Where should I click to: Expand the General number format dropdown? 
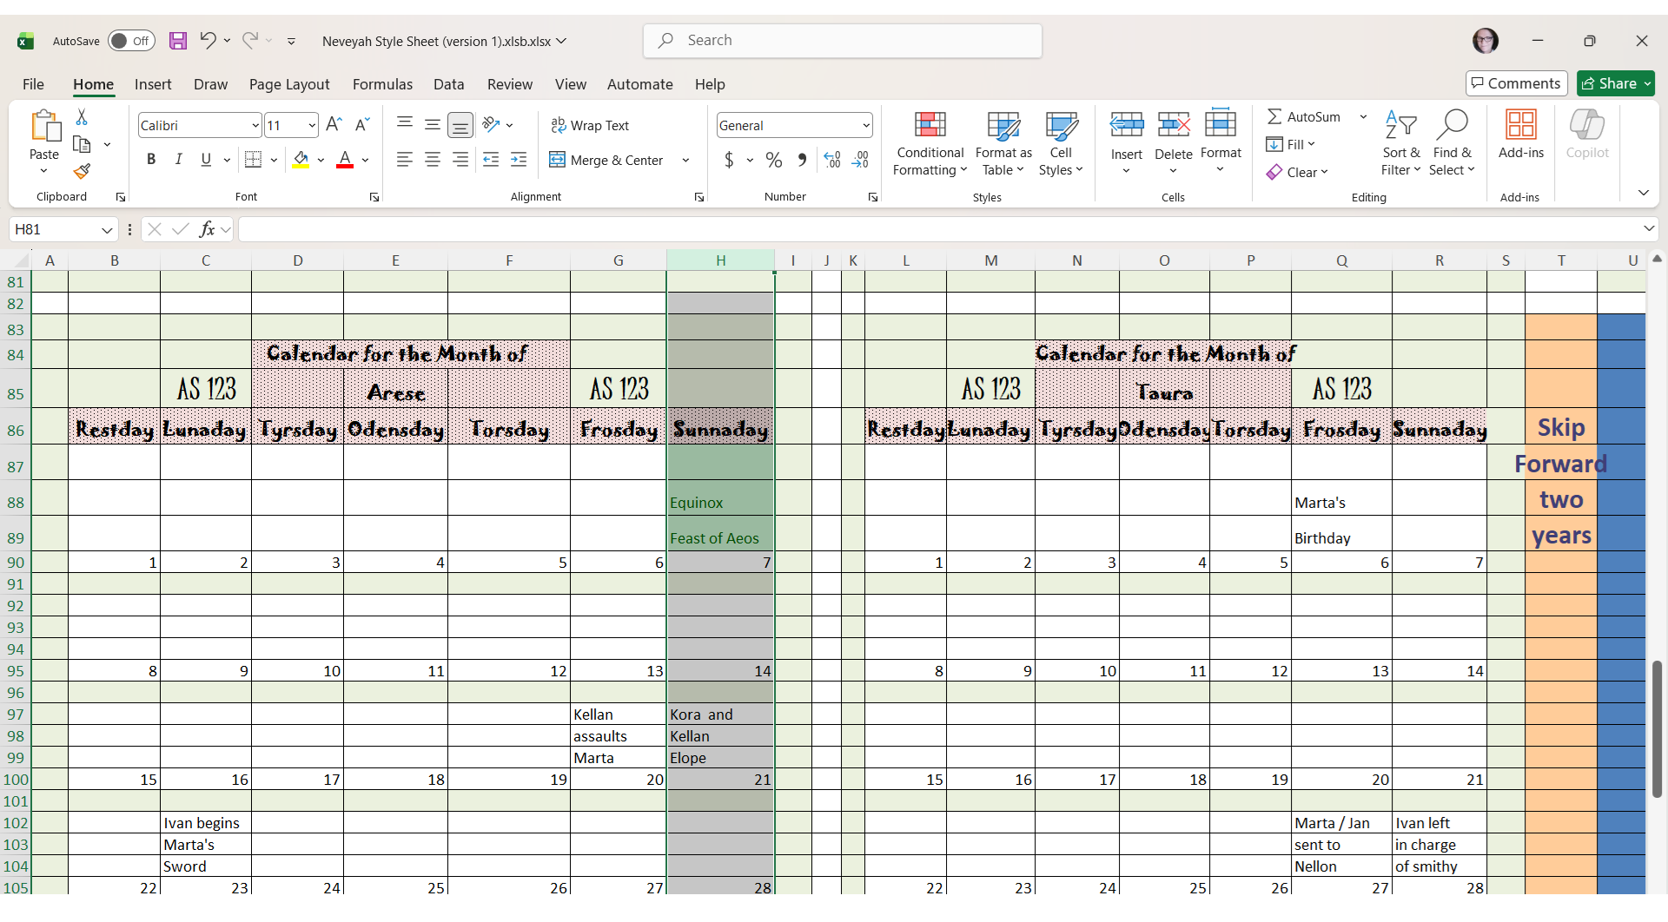tap(866, 126)
